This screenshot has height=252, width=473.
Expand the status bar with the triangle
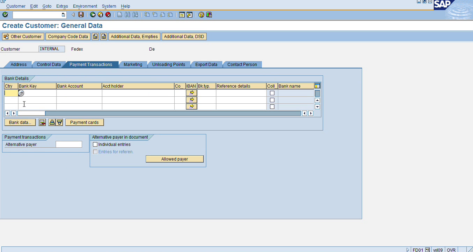click(x=408, y=250)
